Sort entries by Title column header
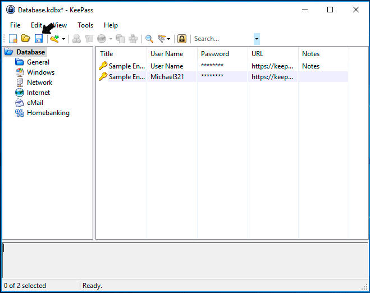This screenshot has width=370, height=293. click(121, 54)
